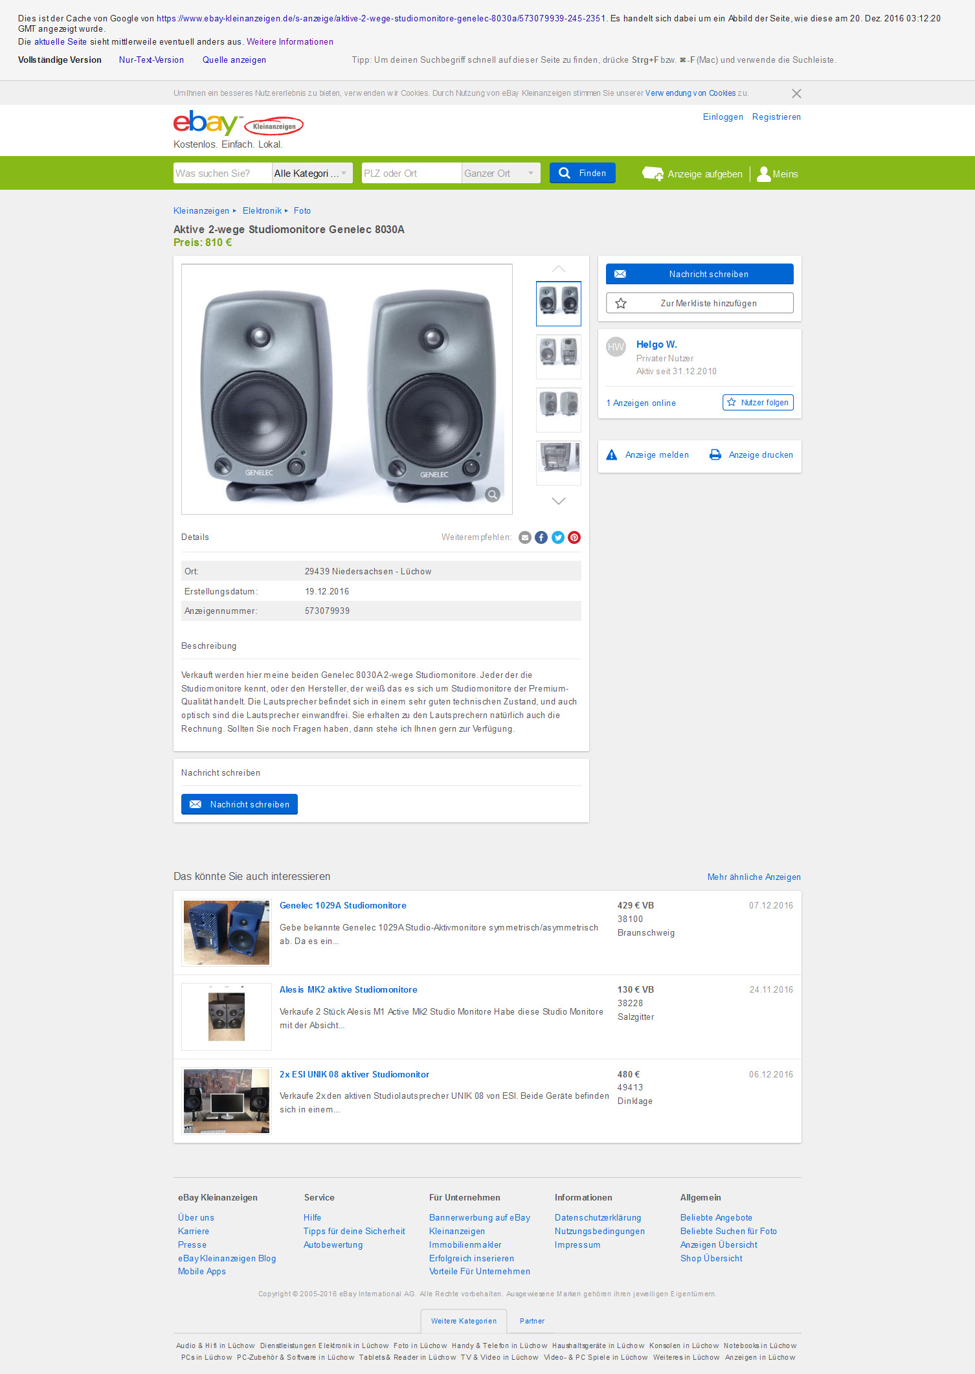Open Tipps für deine Sicherheit link

pos(354,1231)
